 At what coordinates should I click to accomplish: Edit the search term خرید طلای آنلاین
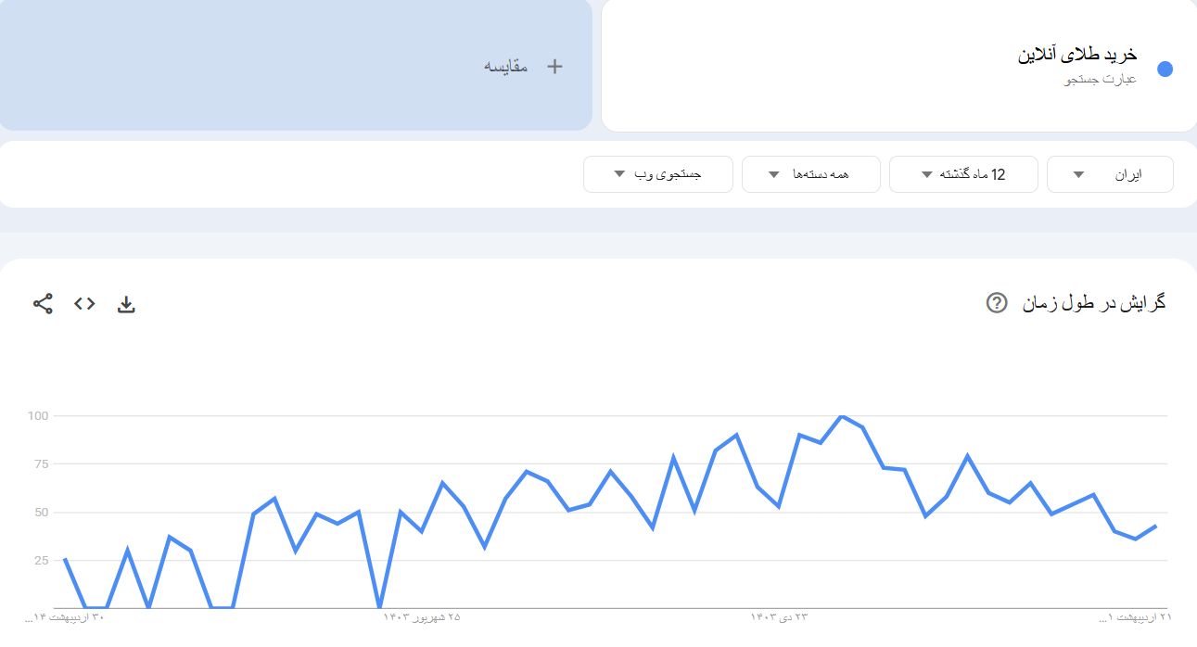click(1077, 55)
